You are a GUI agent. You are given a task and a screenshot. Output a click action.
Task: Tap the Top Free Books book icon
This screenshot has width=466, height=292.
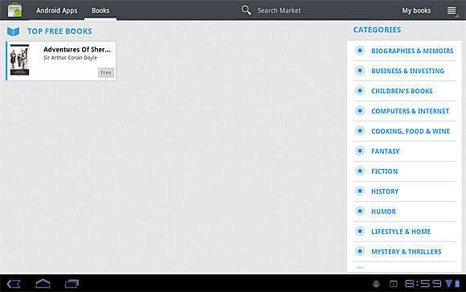(14, 31)
